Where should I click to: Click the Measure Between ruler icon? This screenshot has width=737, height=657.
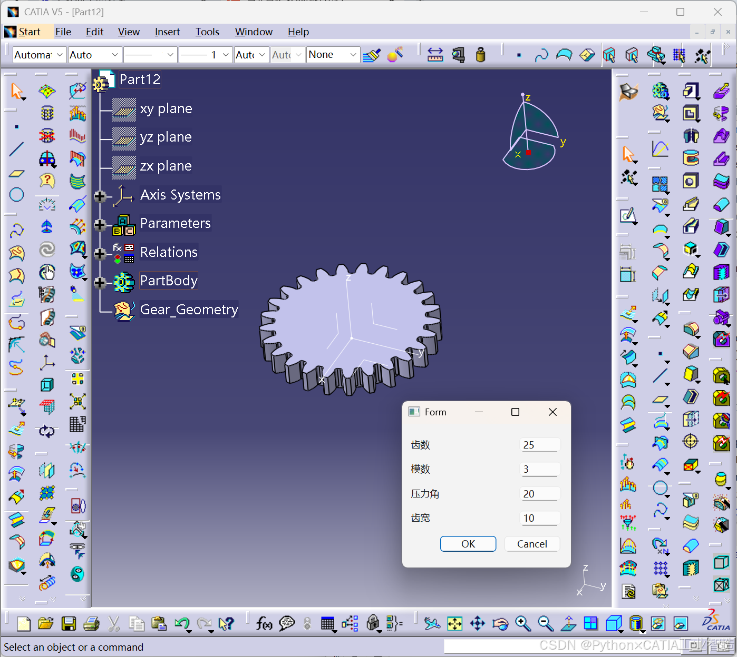click(435, 55)
